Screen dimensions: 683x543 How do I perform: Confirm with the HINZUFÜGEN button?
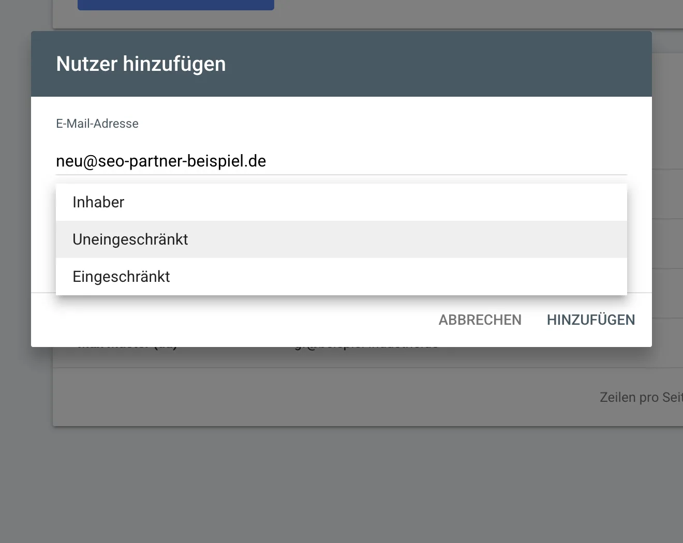[591, 320]
